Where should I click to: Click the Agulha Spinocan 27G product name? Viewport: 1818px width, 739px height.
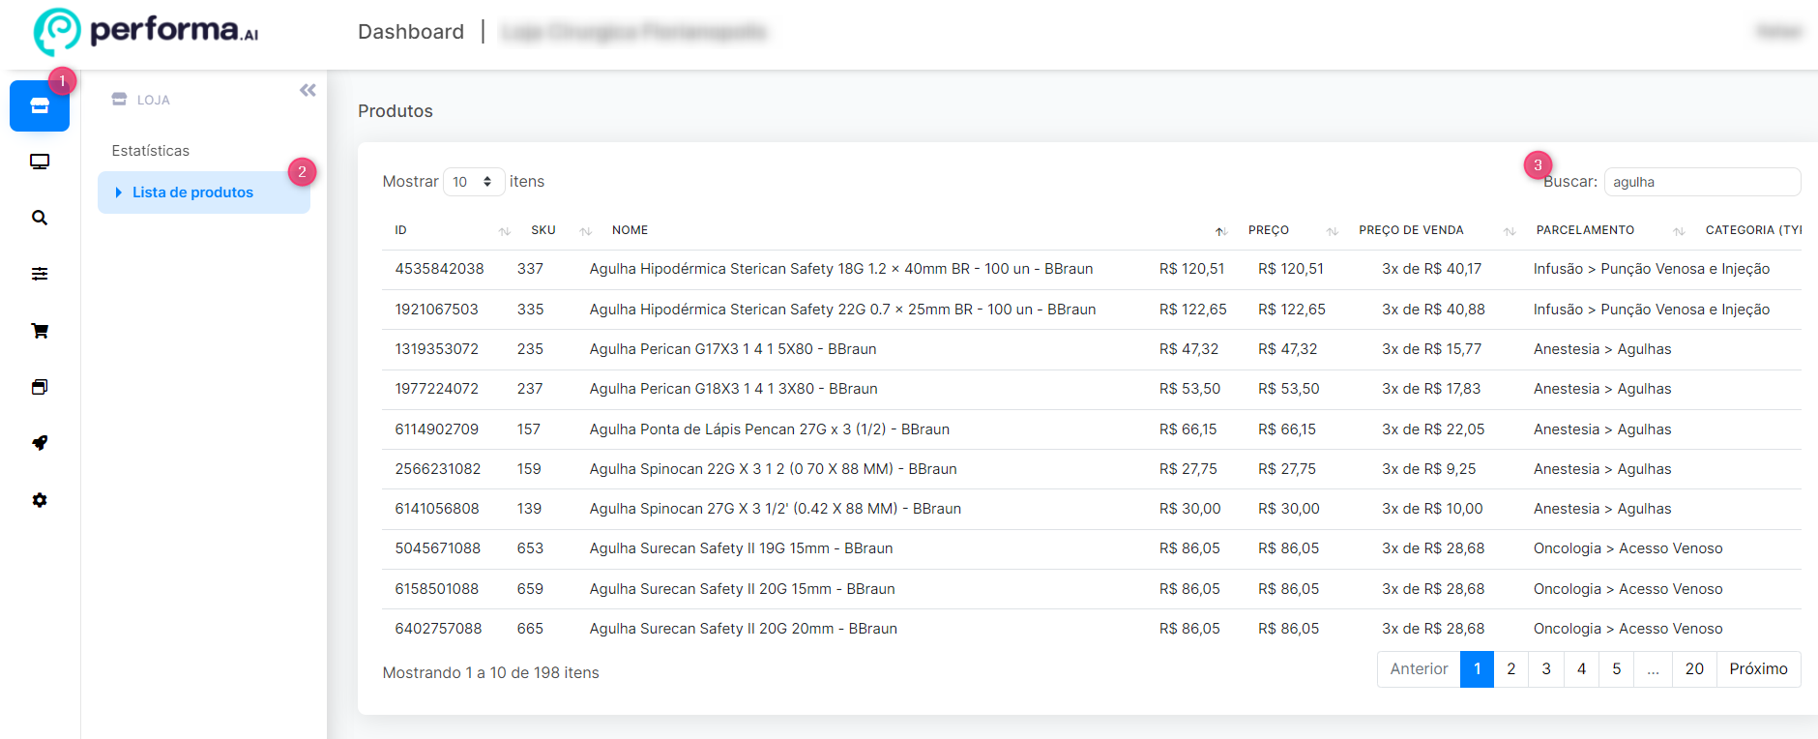coord(776,509)
